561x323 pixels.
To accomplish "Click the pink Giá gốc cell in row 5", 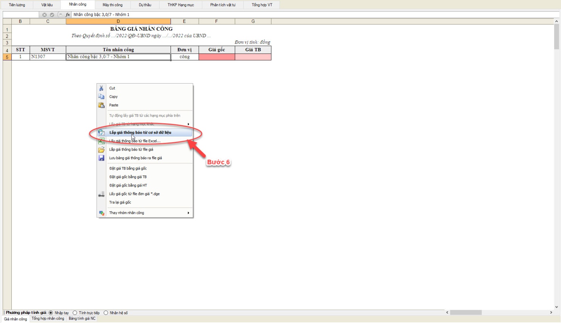I will pyautogui.click(x=217, y=57).
